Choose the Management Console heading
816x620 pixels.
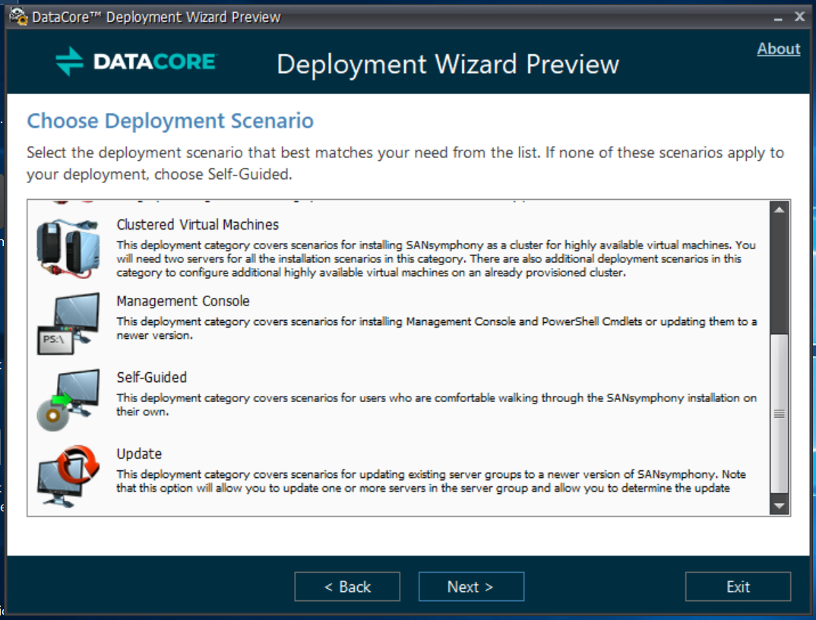[182, 302]
